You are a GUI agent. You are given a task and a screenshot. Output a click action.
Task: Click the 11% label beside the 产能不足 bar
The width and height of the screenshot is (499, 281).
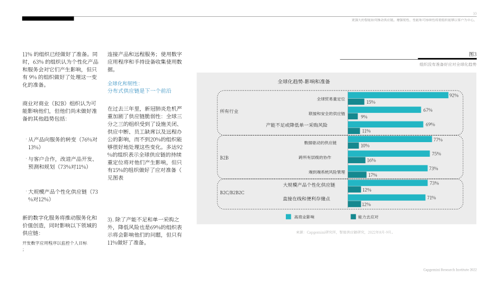point(366,131)
